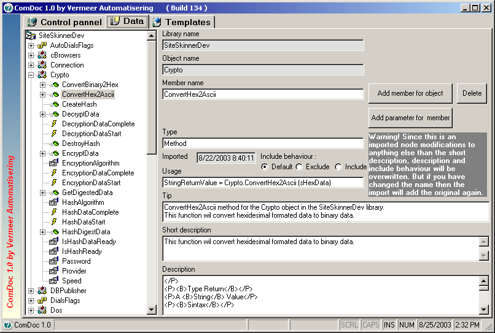Click the tree view scroll down arrow
495x333 pixels.
click(x=152, y=310)
